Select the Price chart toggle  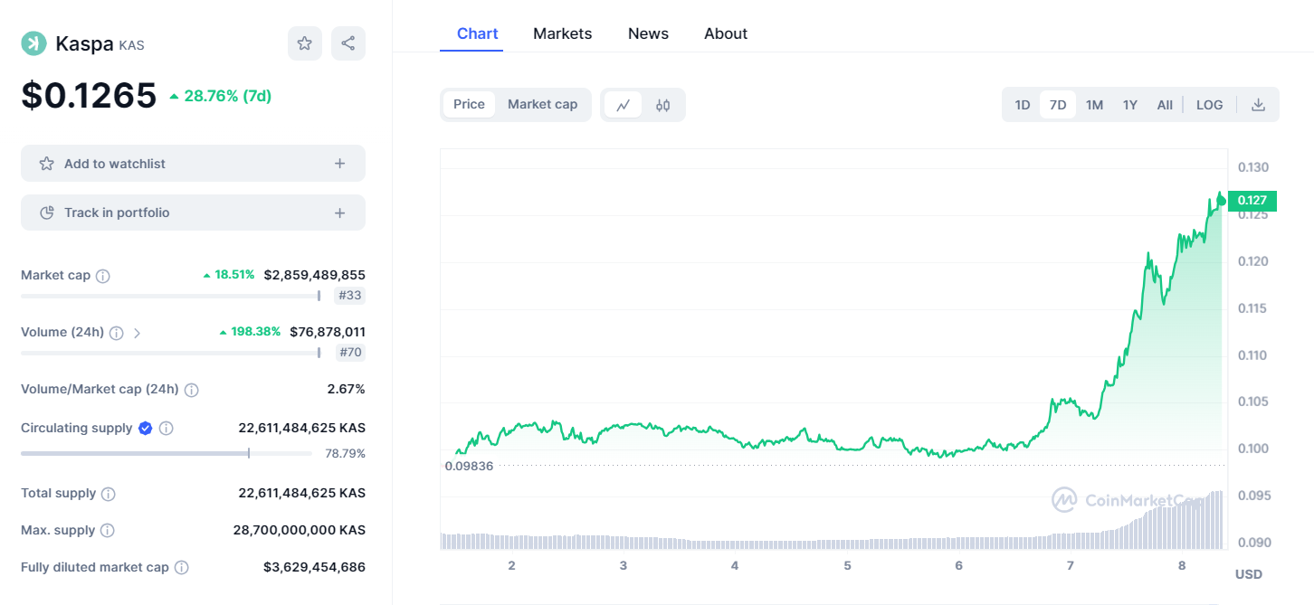[x=469, y=104]
